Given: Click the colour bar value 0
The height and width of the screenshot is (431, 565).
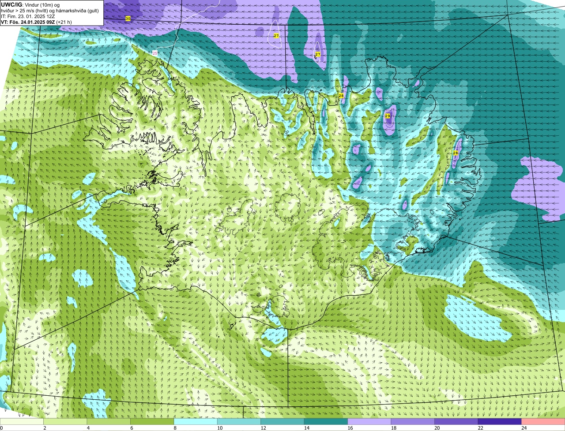Looking at the screenshot, I should click(x=1, y=428).
